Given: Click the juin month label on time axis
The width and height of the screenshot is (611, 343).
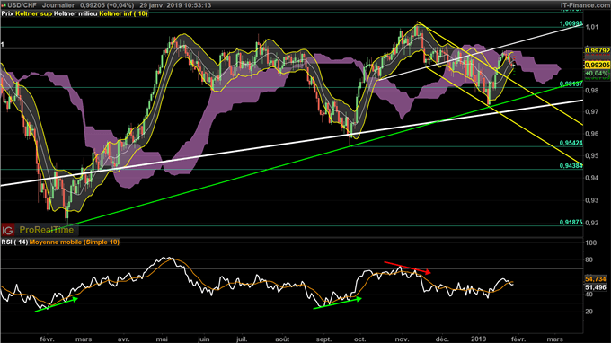Looking at the screenshot, I should [x=203, y=339].
